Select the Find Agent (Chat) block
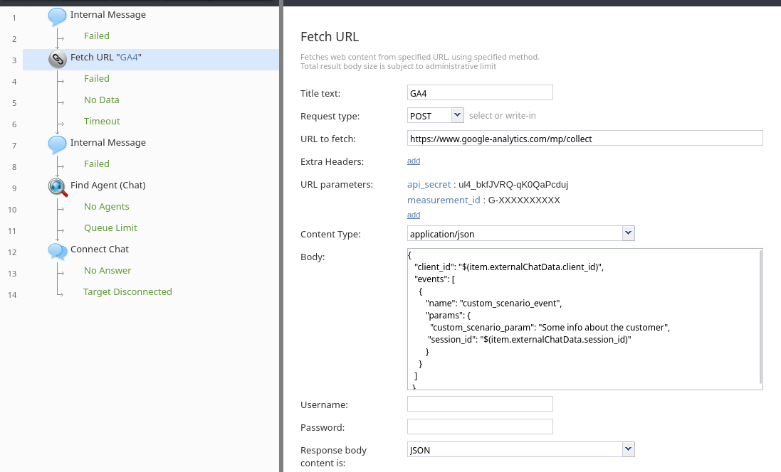The width and height of the screenshot is (781, 472). (108, 185)
